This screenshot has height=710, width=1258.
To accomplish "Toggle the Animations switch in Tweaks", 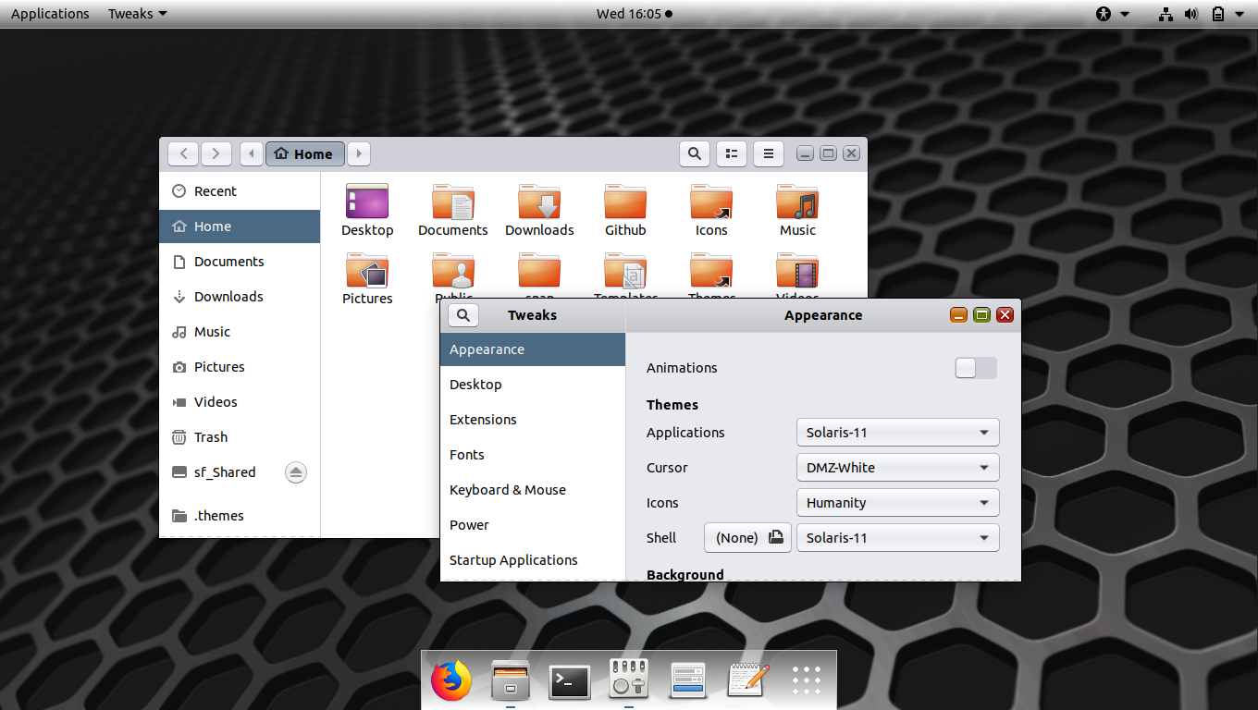I will click(975, 368).
